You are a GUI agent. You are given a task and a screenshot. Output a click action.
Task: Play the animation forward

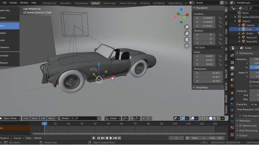click(x=111, y=138)
